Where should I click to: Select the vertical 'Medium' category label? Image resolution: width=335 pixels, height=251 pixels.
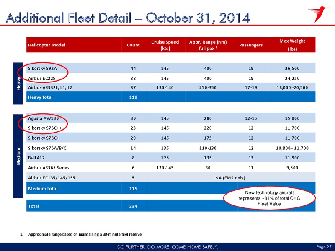18,156
